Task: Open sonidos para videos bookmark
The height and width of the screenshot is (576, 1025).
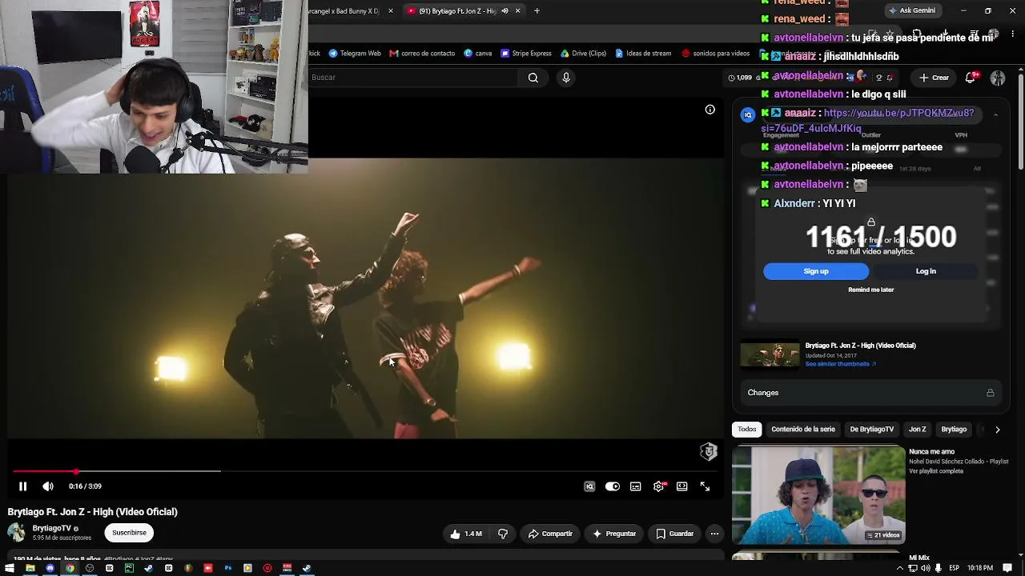Action: point(716,54)
